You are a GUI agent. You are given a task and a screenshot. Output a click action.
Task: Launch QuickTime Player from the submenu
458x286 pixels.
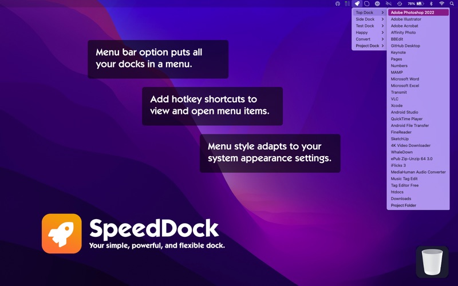click(x=418, y=119)
